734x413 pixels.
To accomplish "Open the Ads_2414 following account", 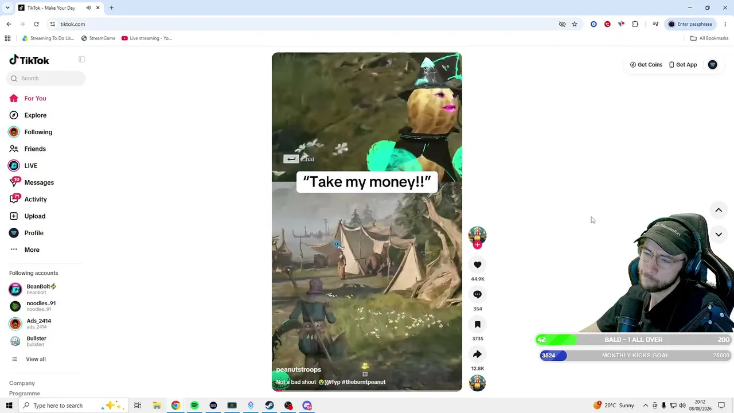I will click(x=30, y=324).
